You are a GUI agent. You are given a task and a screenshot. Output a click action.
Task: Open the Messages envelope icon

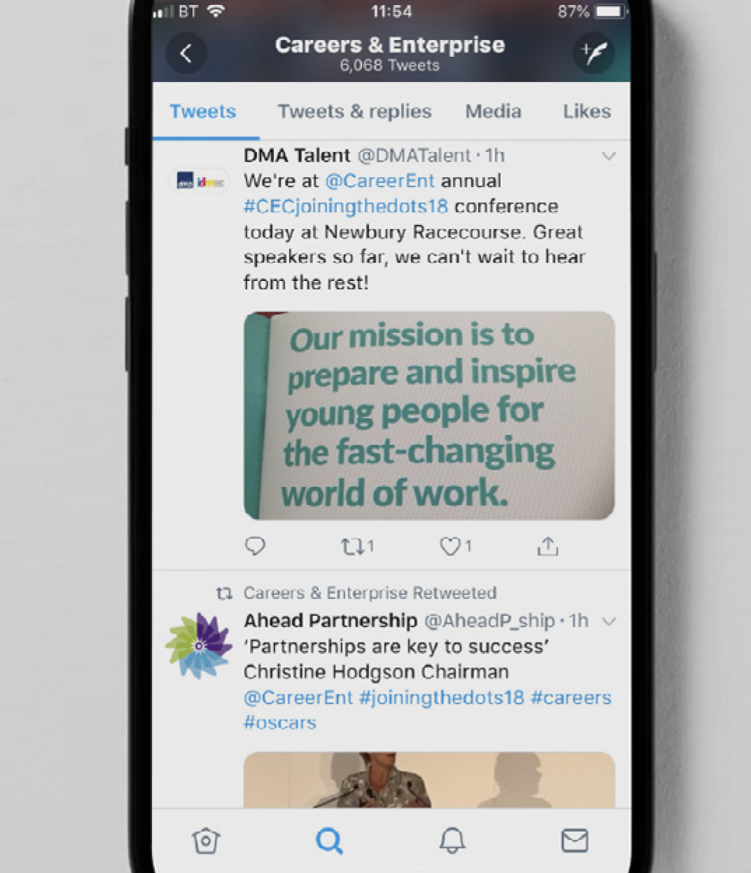(x=574, y=840)
